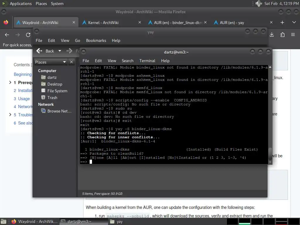Image resolution: width=300 pixels, height=225 pixels.
Task: Open file manager File menu
Action: click(39, 40)
